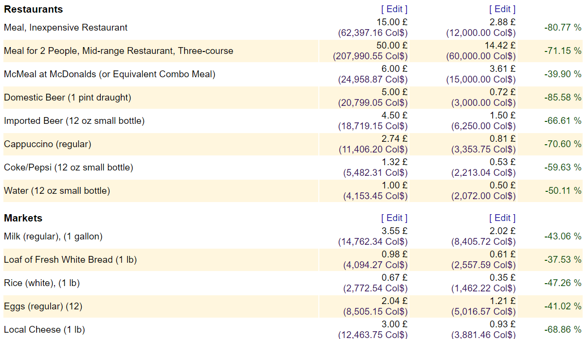Click the Coke/Pepsi row label
Viewport: 588px width, 339px height.
click(x=68, y=168)
